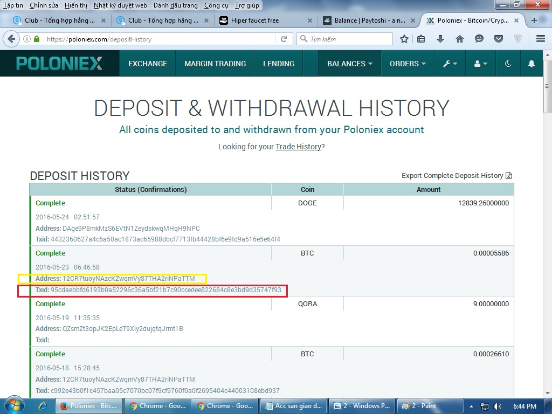This screenshot has width=552, height=414.
Task: Click the Firefox home icon
Action: pos(459,39)
